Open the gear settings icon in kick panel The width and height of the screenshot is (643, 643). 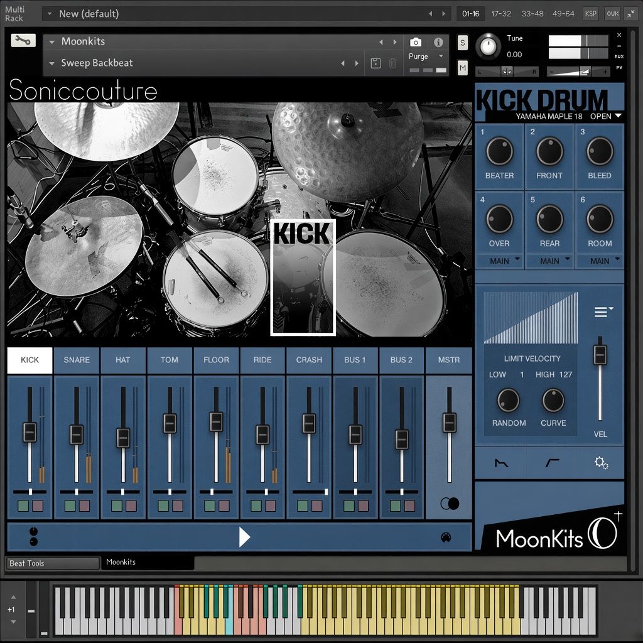(601, 463)
